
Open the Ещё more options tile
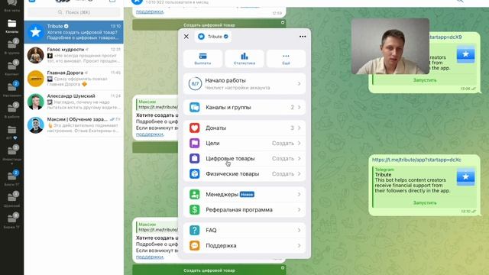[x=286, y=59]
